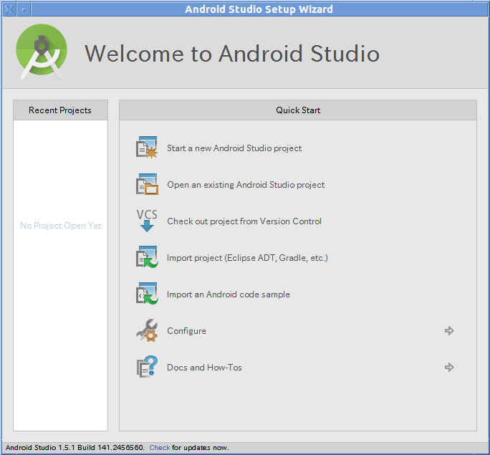Start a new Android Studio project
Screen dimensions: 490x455
coord(234,148)
